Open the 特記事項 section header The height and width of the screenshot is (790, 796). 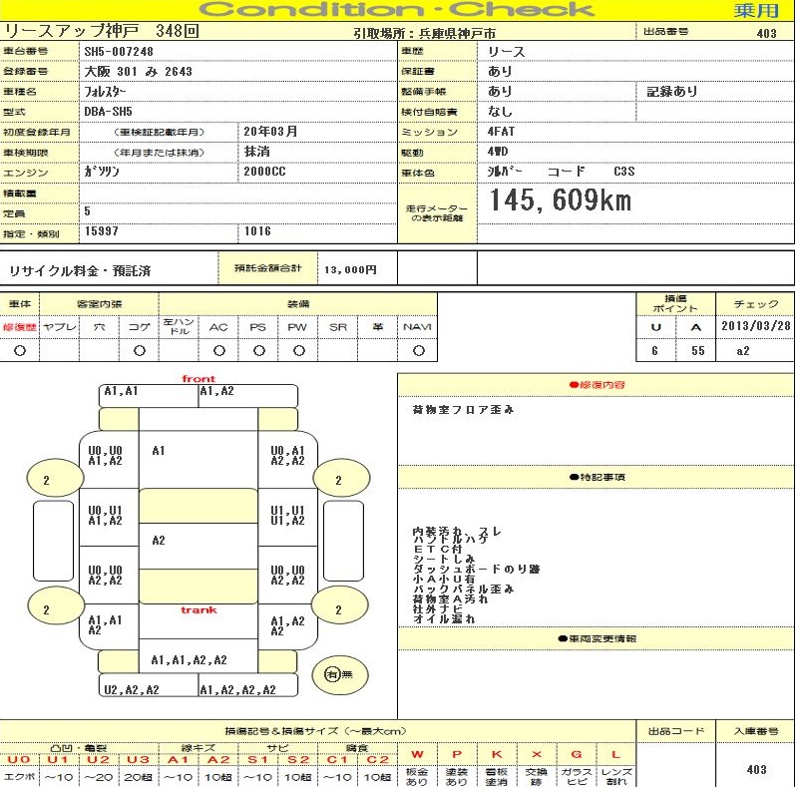(x=597, y=477)
